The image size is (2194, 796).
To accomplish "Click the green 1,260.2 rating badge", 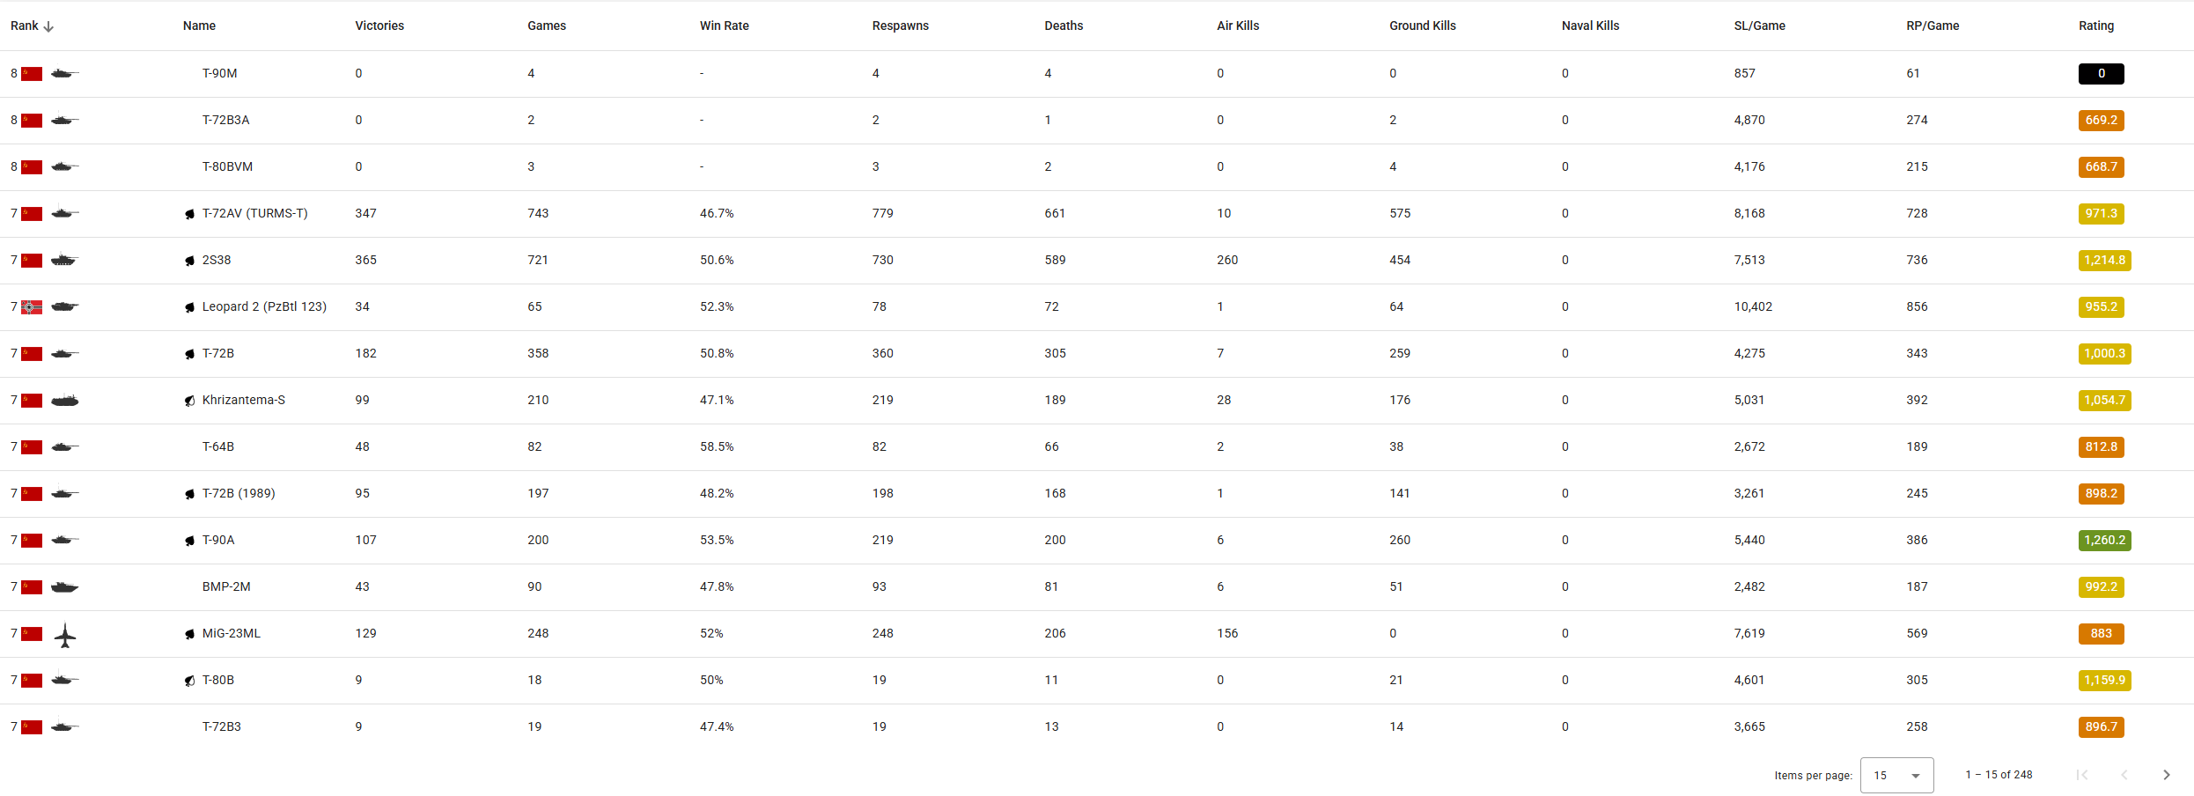I will point(2104,540).
